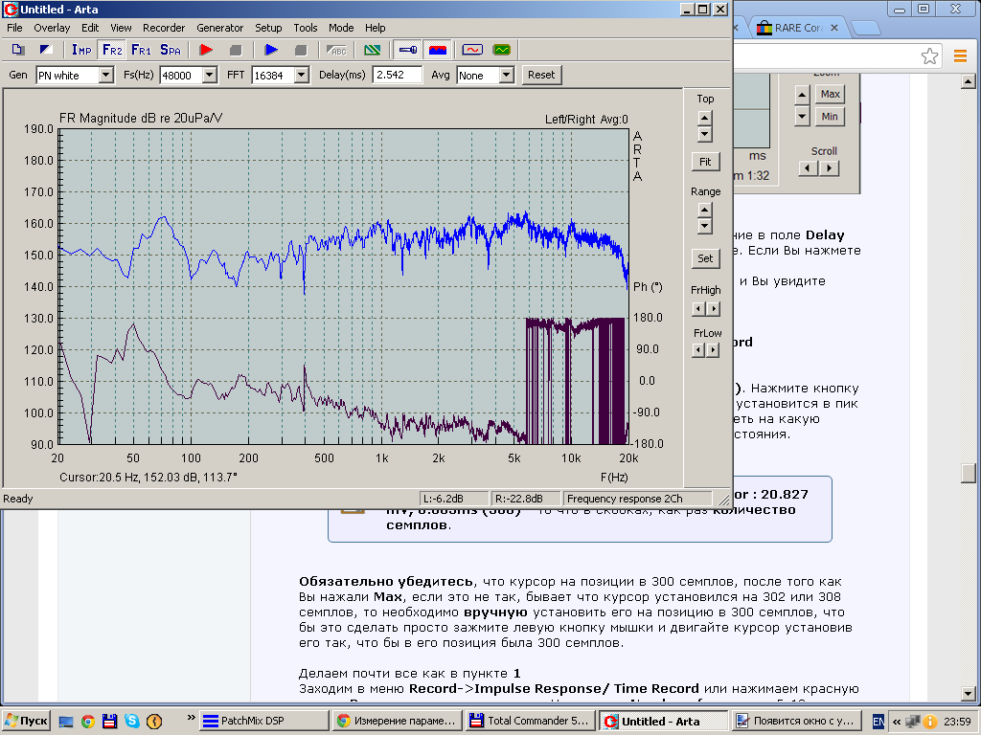
Task: Open the Gen signal type dropdown
Action: [x=105, y=75]
